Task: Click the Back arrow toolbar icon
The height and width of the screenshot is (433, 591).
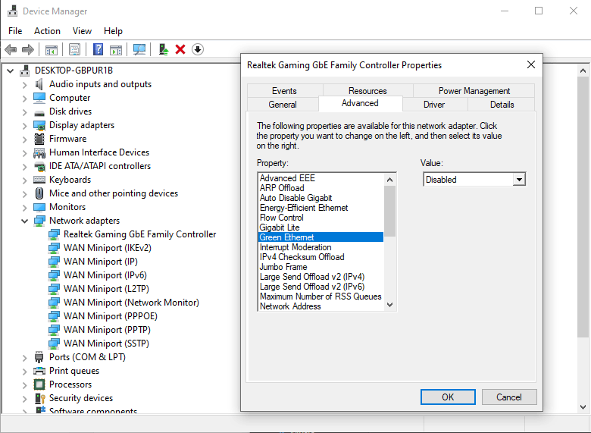Action: [11, 49]
